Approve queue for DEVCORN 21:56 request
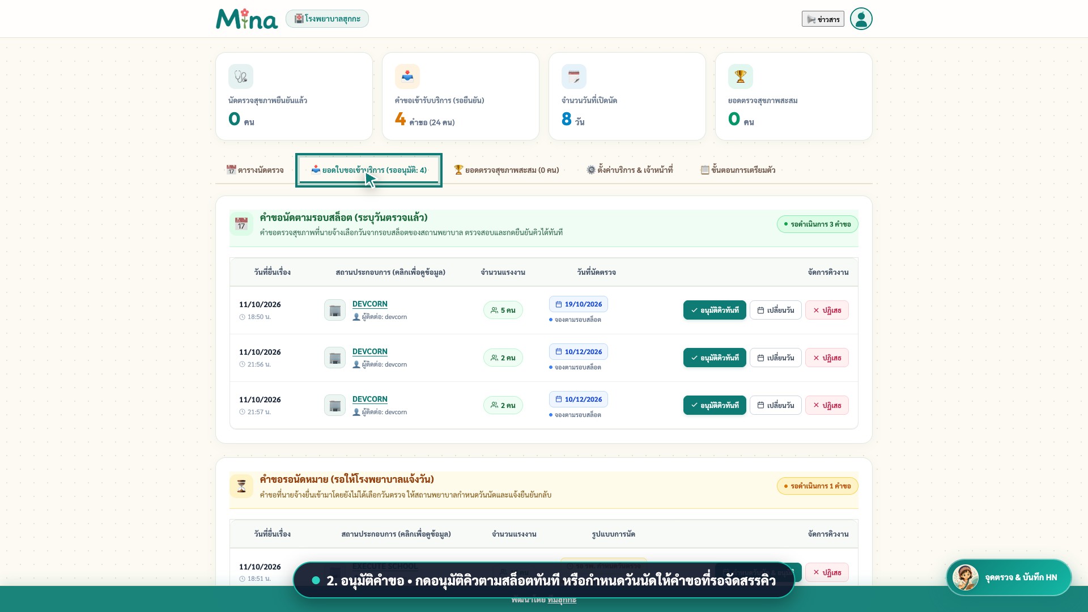Viewport: 1088px width, 612px height. pyautogui.click(x=715, y=358)
